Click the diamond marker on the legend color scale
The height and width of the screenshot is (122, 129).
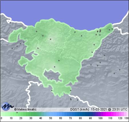(x=17, y=113)
